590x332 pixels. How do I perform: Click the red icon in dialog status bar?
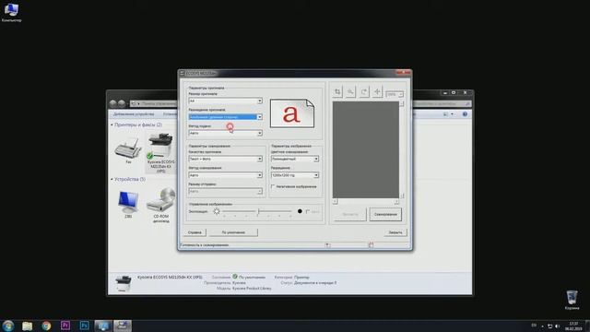pos(371,245)
